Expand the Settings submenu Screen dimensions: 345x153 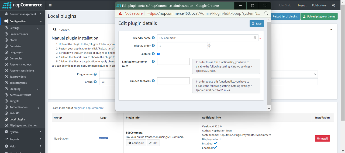click(22, 28)
